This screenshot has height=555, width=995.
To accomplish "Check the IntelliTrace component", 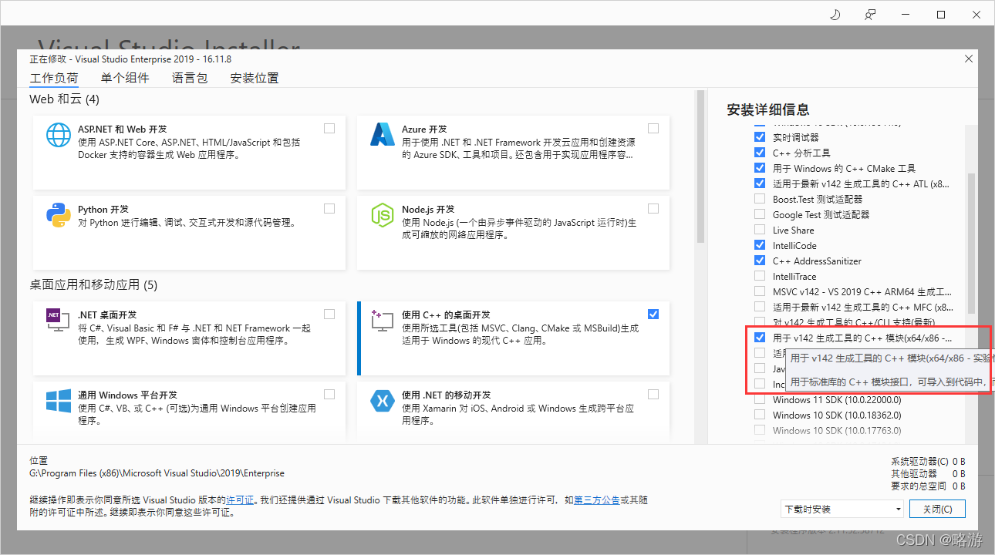I will click(x=760, y=276).
